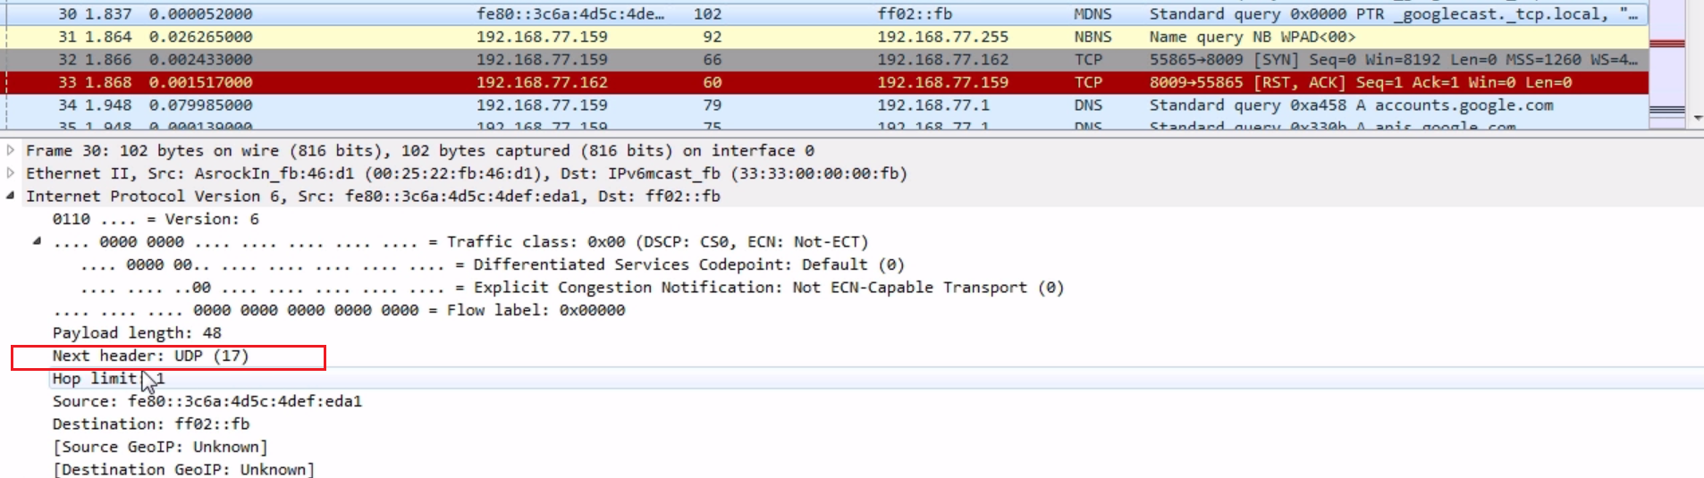1704x478 pixels.
Task: Select the Destination: ff02::fb field
Action: [x=151, y=424]
